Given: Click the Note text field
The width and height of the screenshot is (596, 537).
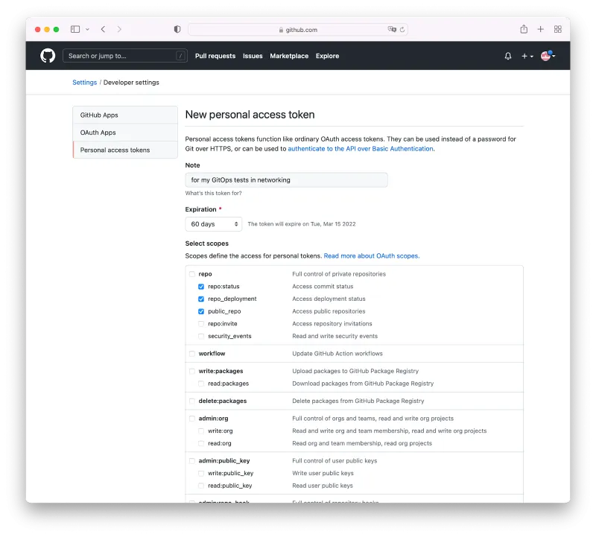Looking at the screenshot, I should tap(286, 180).
